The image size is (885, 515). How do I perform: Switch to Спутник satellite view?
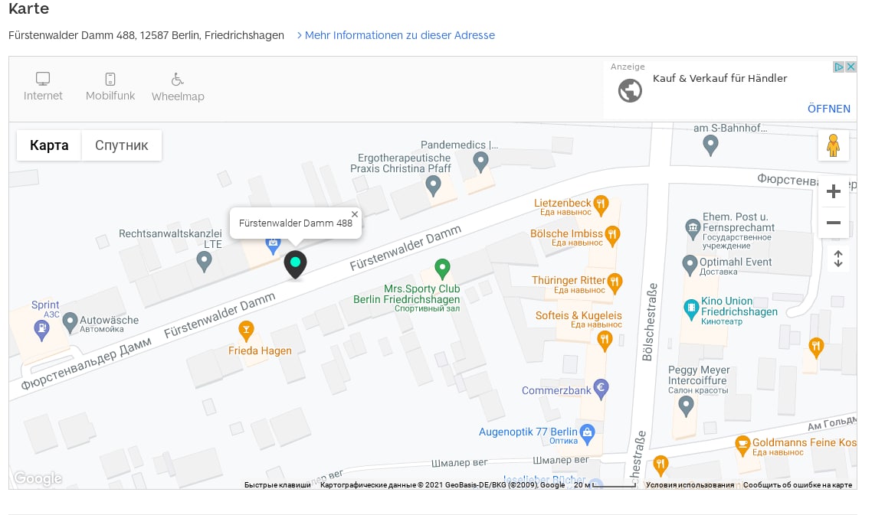(121, 145)
